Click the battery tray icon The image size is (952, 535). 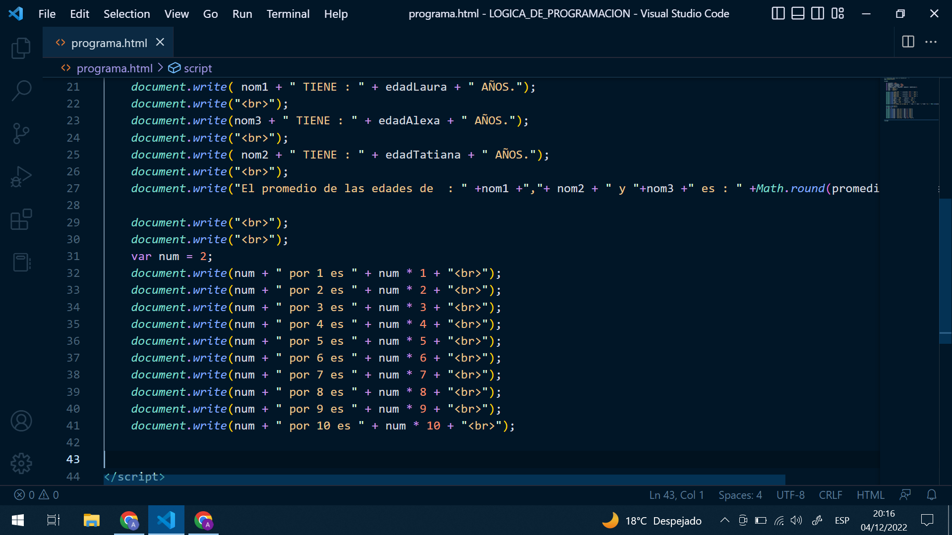[x=761, y=520]
